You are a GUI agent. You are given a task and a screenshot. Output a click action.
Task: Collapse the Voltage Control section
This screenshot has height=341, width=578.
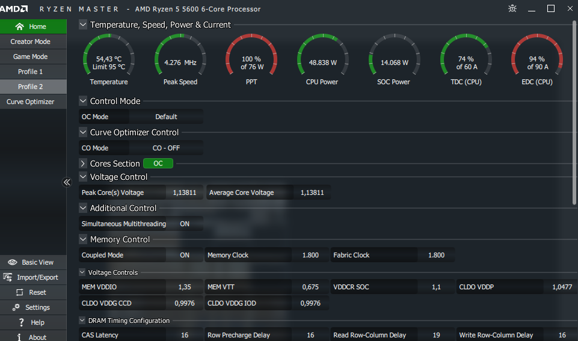83,177
